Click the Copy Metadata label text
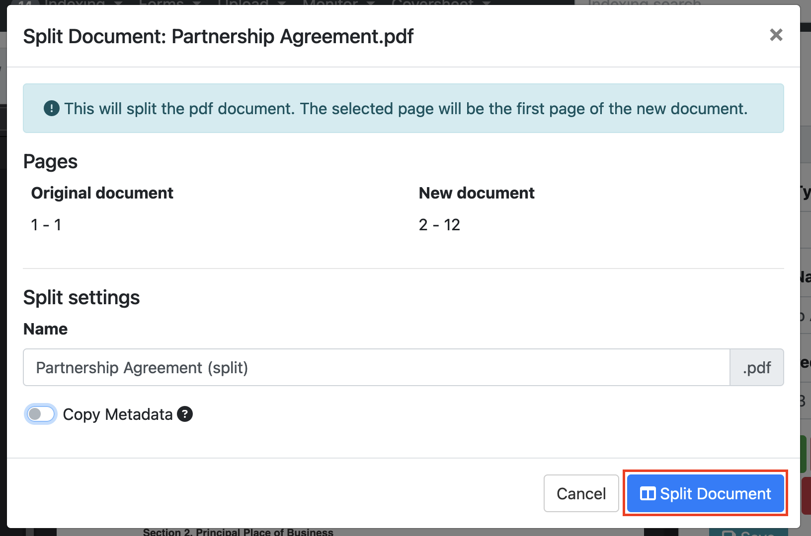This screenshot has width=811, height=536. [117, 414]
